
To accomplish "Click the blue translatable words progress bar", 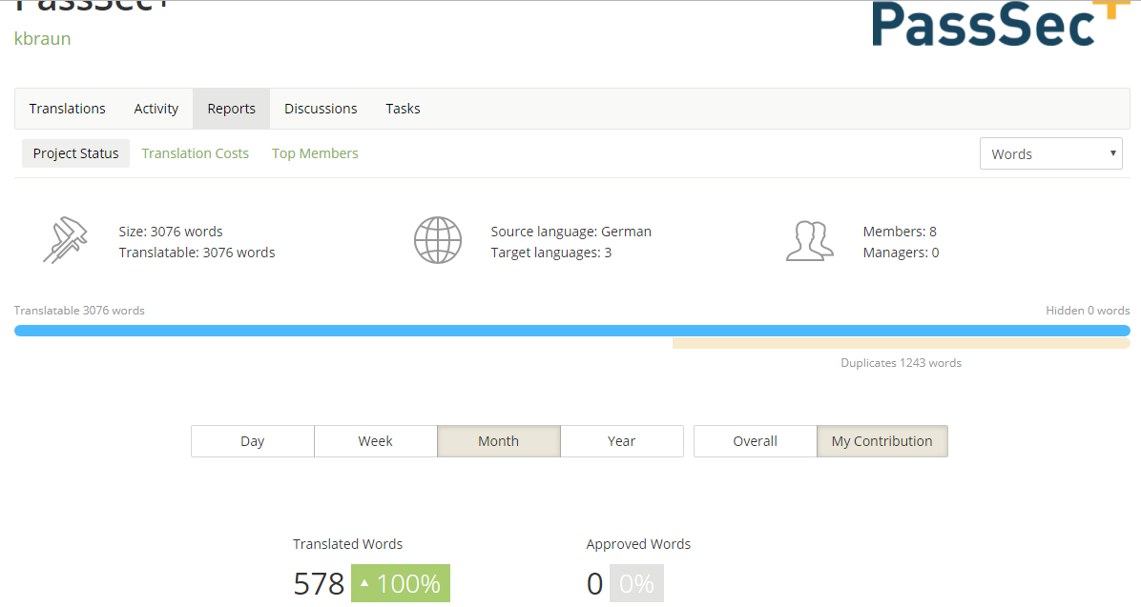I will point(572,331).
